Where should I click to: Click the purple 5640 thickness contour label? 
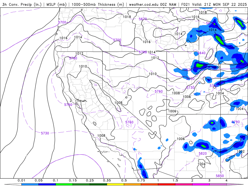point(201,53)
